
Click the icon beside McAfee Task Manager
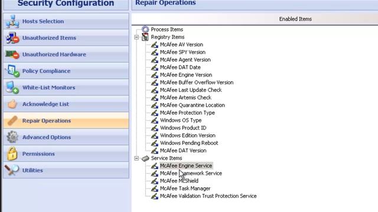155,188
